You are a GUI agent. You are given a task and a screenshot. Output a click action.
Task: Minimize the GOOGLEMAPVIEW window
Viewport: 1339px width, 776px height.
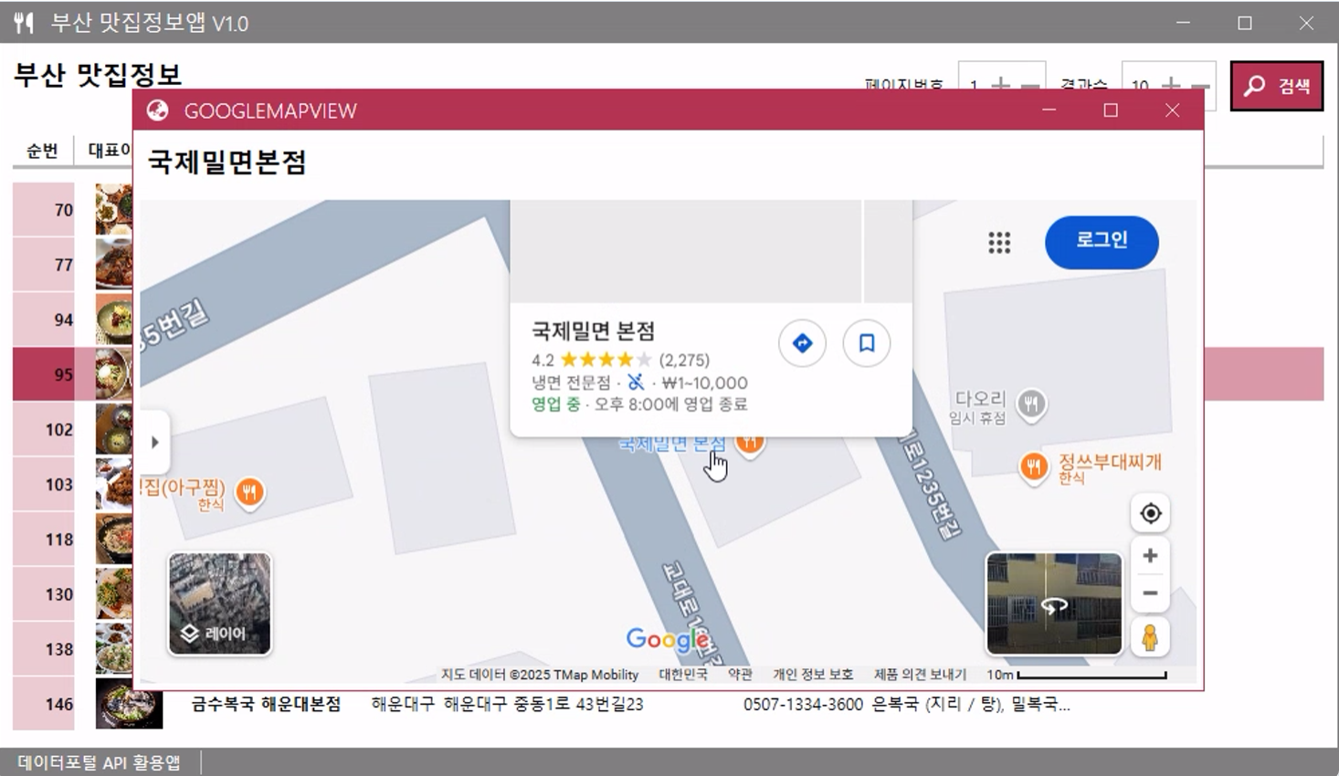pyautogui.click(x=1049, y=110)
